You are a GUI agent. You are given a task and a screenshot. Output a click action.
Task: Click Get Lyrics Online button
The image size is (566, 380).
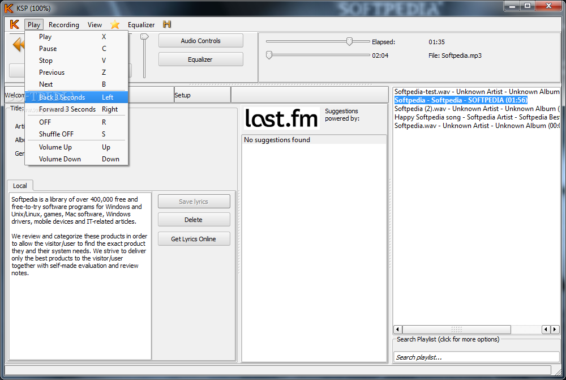click(x=194, y=239)
